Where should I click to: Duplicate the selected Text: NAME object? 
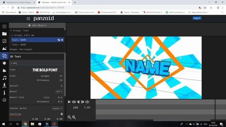coord(59,40)
